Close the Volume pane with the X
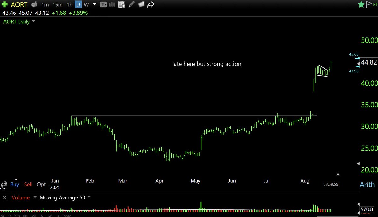The height and width of the screenshot is (217, 378). (5, 198)
